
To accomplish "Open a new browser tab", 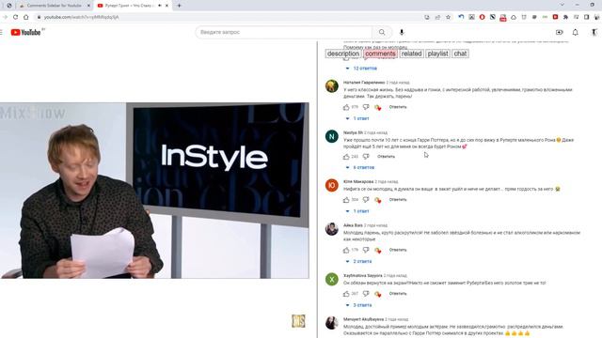I will click(x=179, y=6).
